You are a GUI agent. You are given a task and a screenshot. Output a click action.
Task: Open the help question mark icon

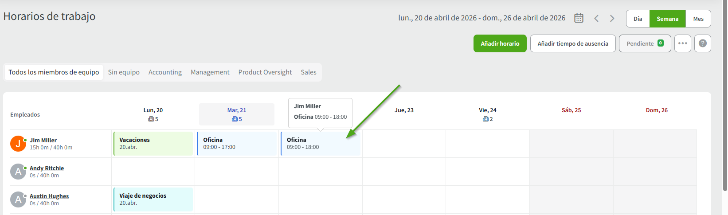[702, 43]
